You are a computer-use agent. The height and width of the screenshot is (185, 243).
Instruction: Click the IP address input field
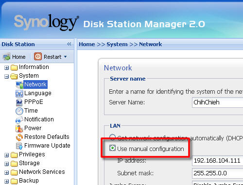coord(217,161)
